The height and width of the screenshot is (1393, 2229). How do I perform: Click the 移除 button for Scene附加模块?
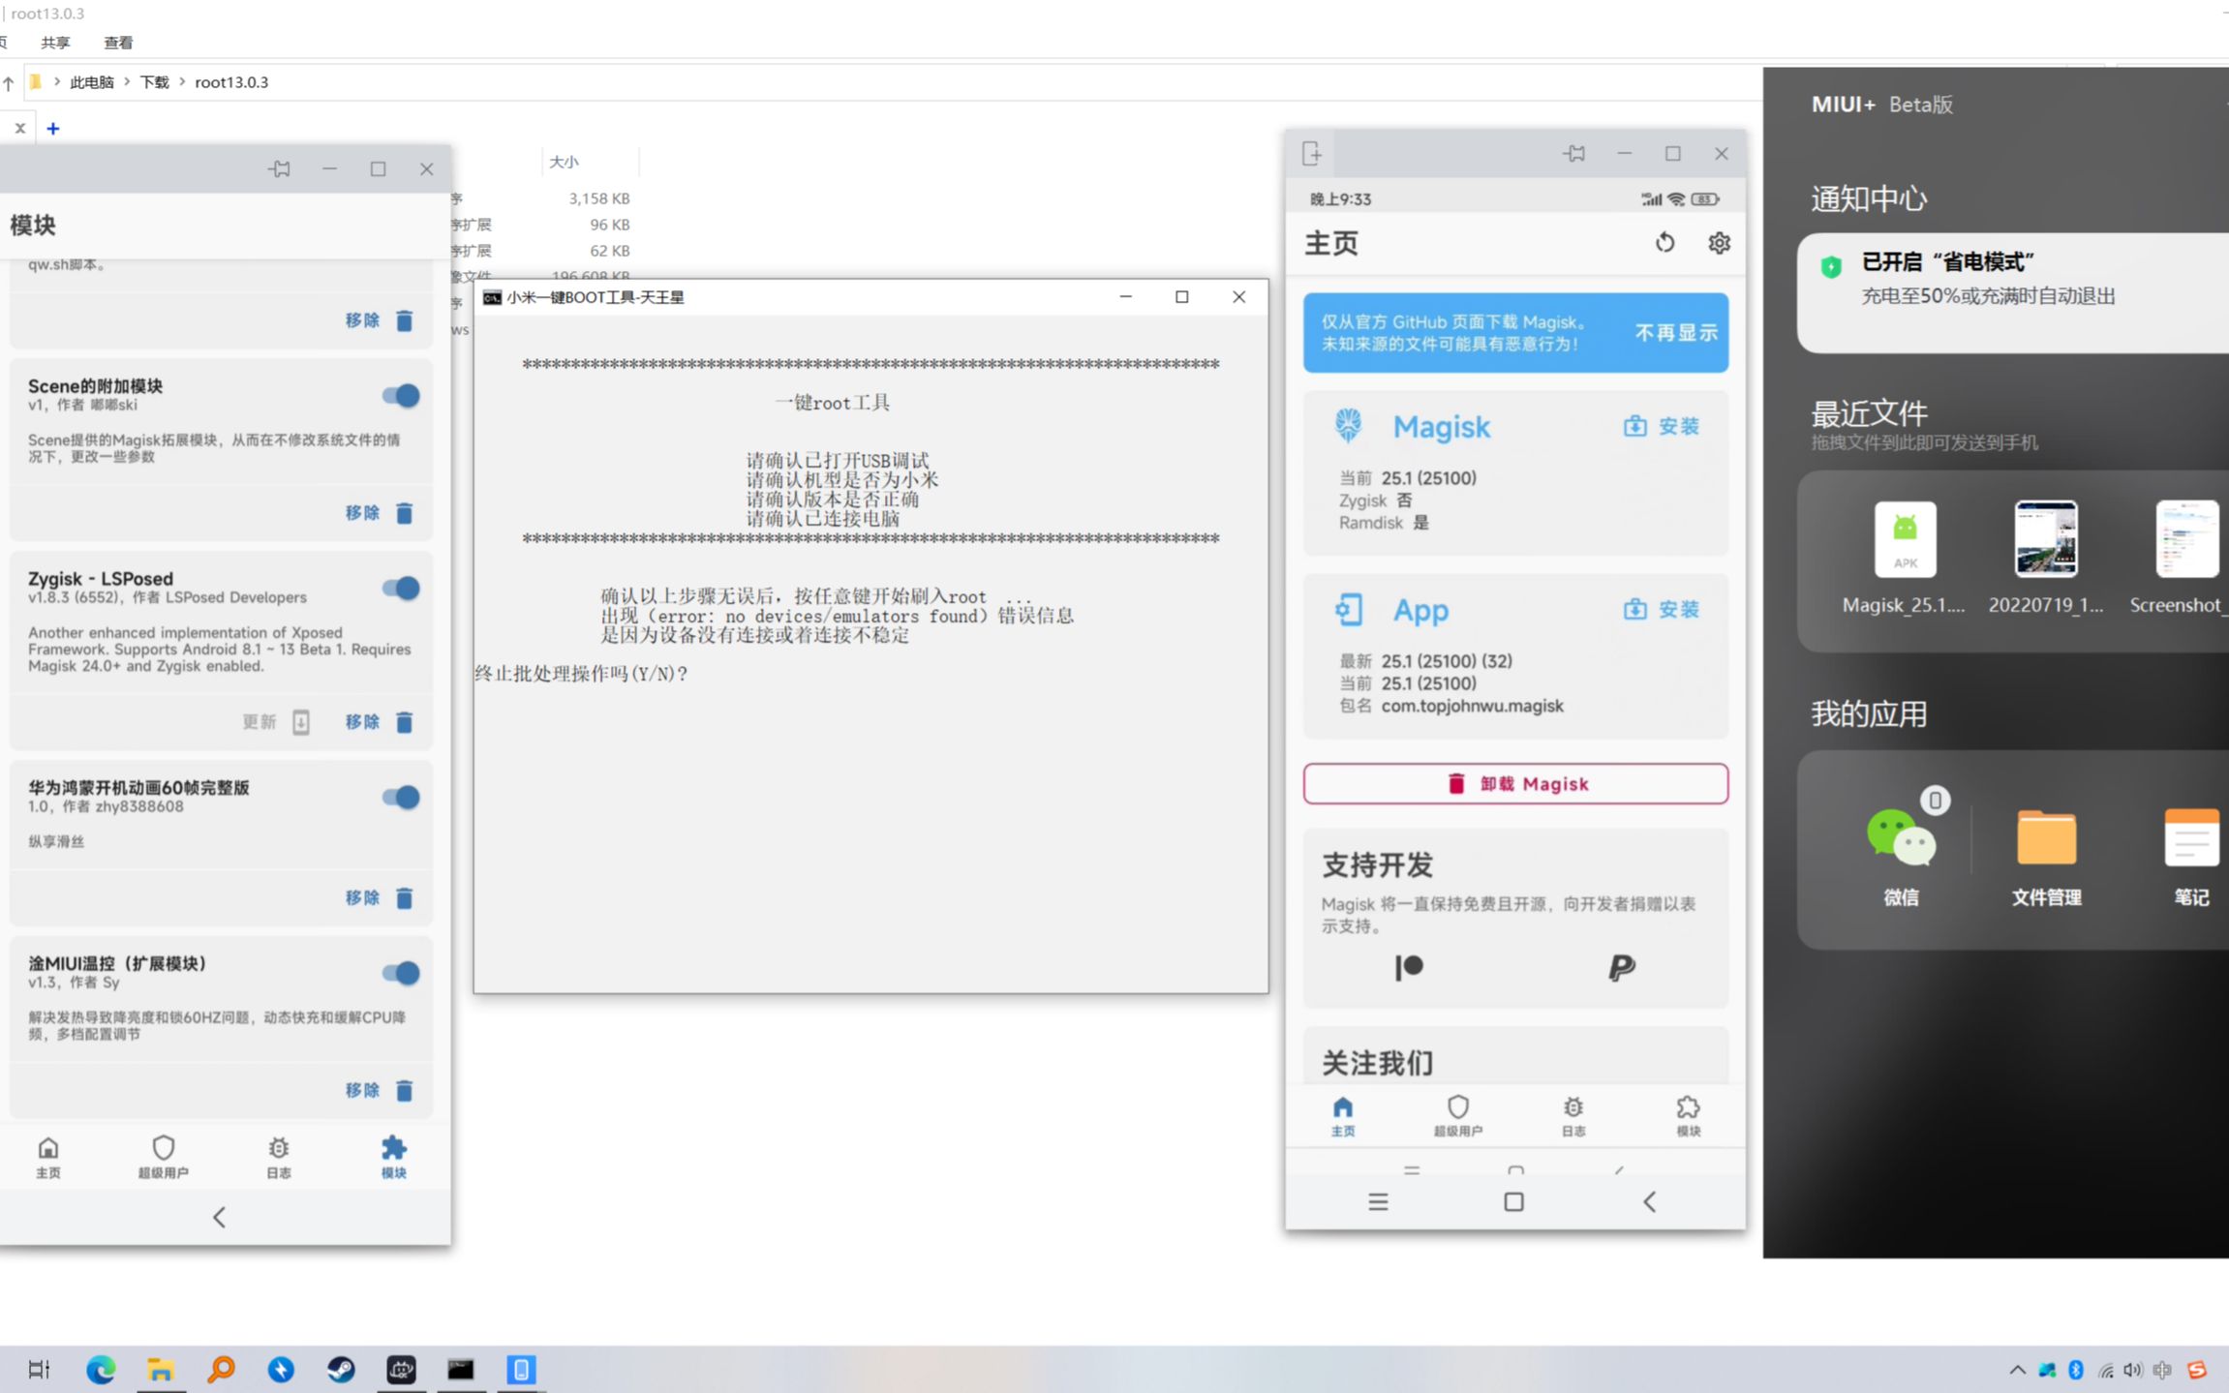click(361, 512)
